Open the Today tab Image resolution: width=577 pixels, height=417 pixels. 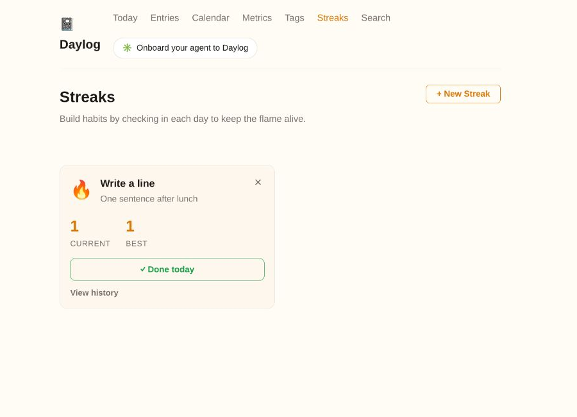tap(125, 18)
